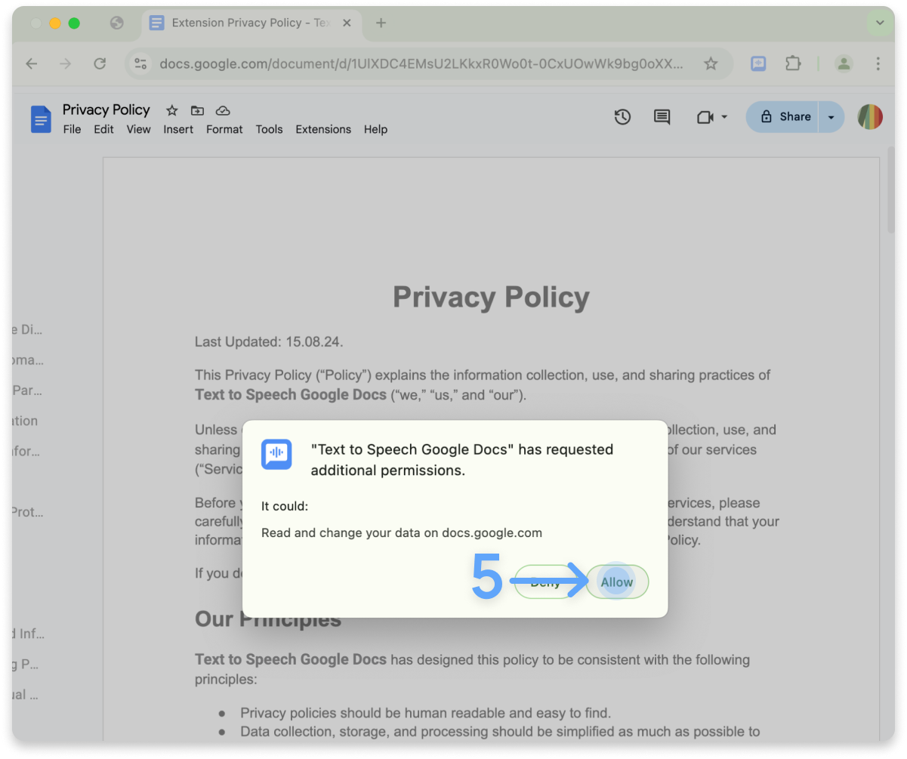Go forward in the browser

tap(66, 63)
